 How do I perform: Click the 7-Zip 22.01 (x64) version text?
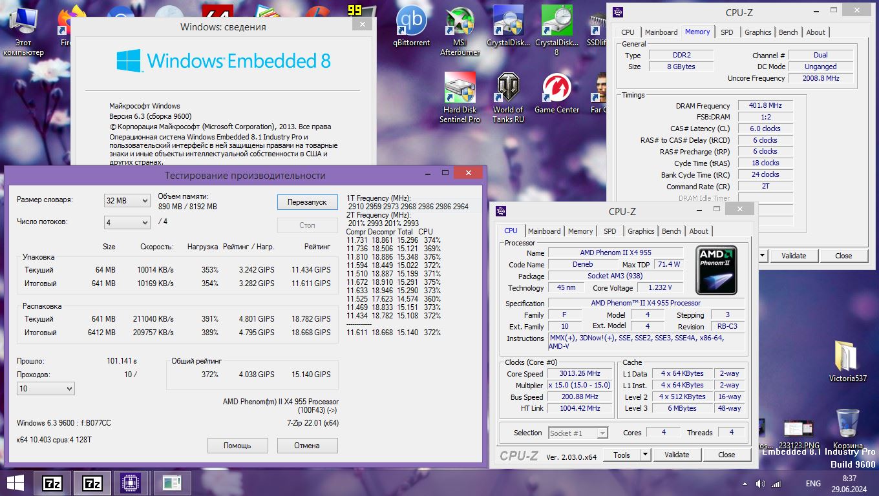click(313, 424)
